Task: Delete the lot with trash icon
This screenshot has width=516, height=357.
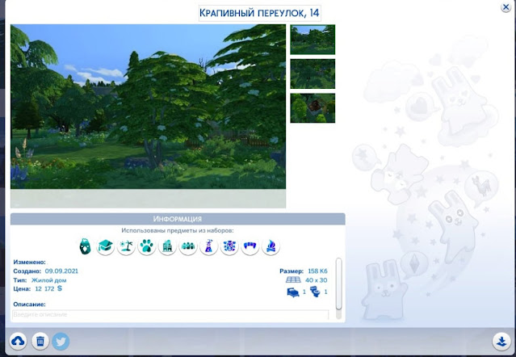Action: [40, 341]
